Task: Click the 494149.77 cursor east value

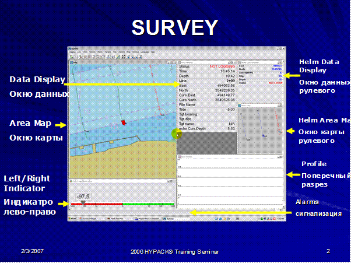Action: click(x=226, y=95)
